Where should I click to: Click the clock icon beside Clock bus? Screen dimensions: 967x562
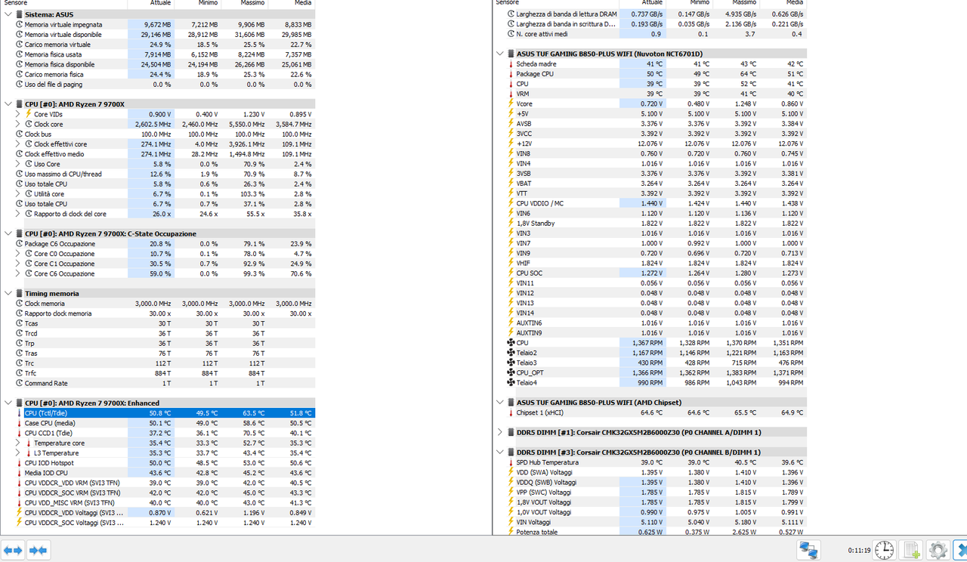pos(19,134)
